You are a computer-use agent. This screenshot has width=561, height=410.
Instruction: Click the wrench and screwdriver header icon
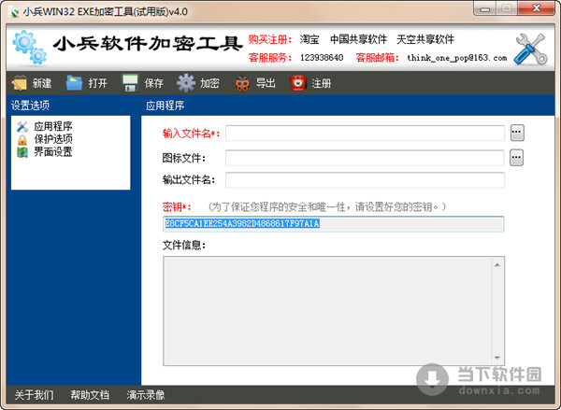click(x=530, y=49)
